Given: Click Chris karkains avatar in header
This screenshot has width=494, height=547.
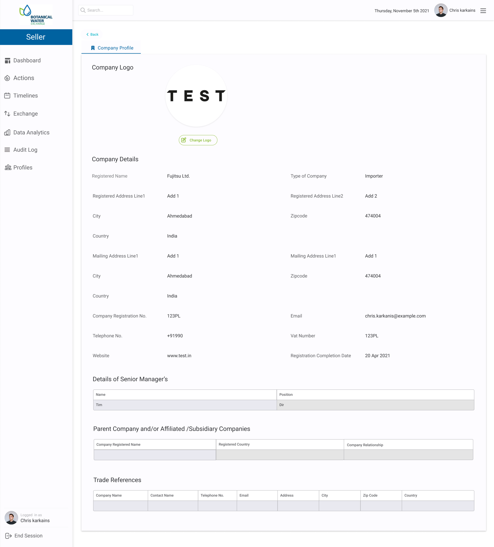Looking at the screenshot, I should (440, 10).
